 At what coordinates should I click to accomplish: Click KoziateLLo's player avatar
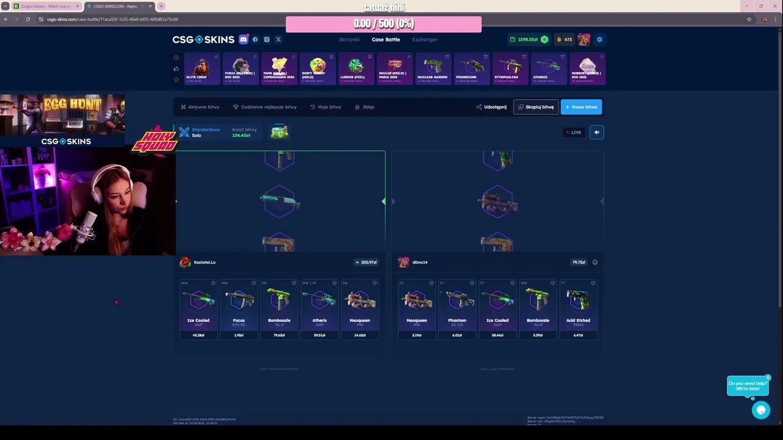[185, 262]
